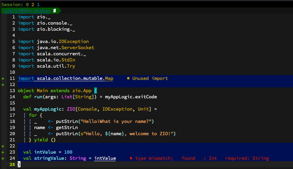
Task: Click 'zio.console._' on line 2
Action: pos(55,23)
